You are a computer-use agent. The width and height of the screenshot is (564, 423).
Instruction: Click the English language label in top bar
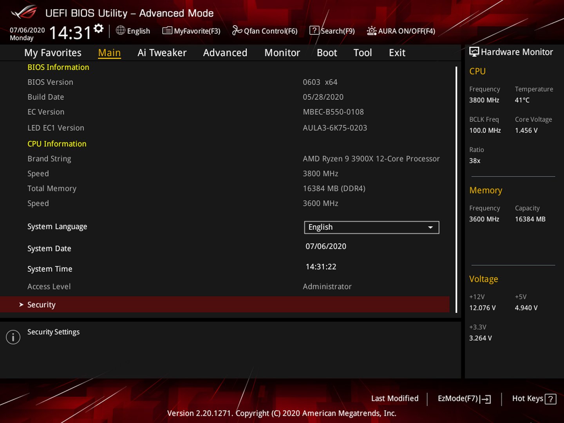pos(139,31)
